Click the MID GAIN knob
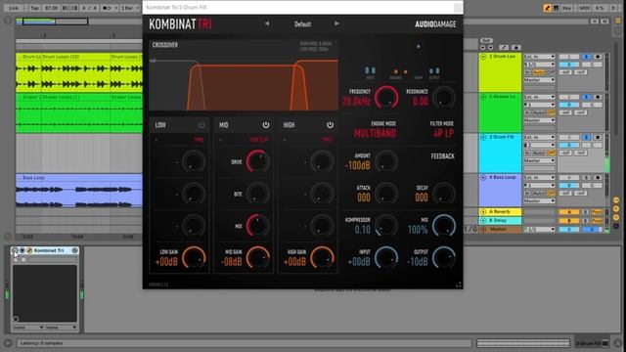Viewport: 626px width, 352px height. (x=257, y=258)
